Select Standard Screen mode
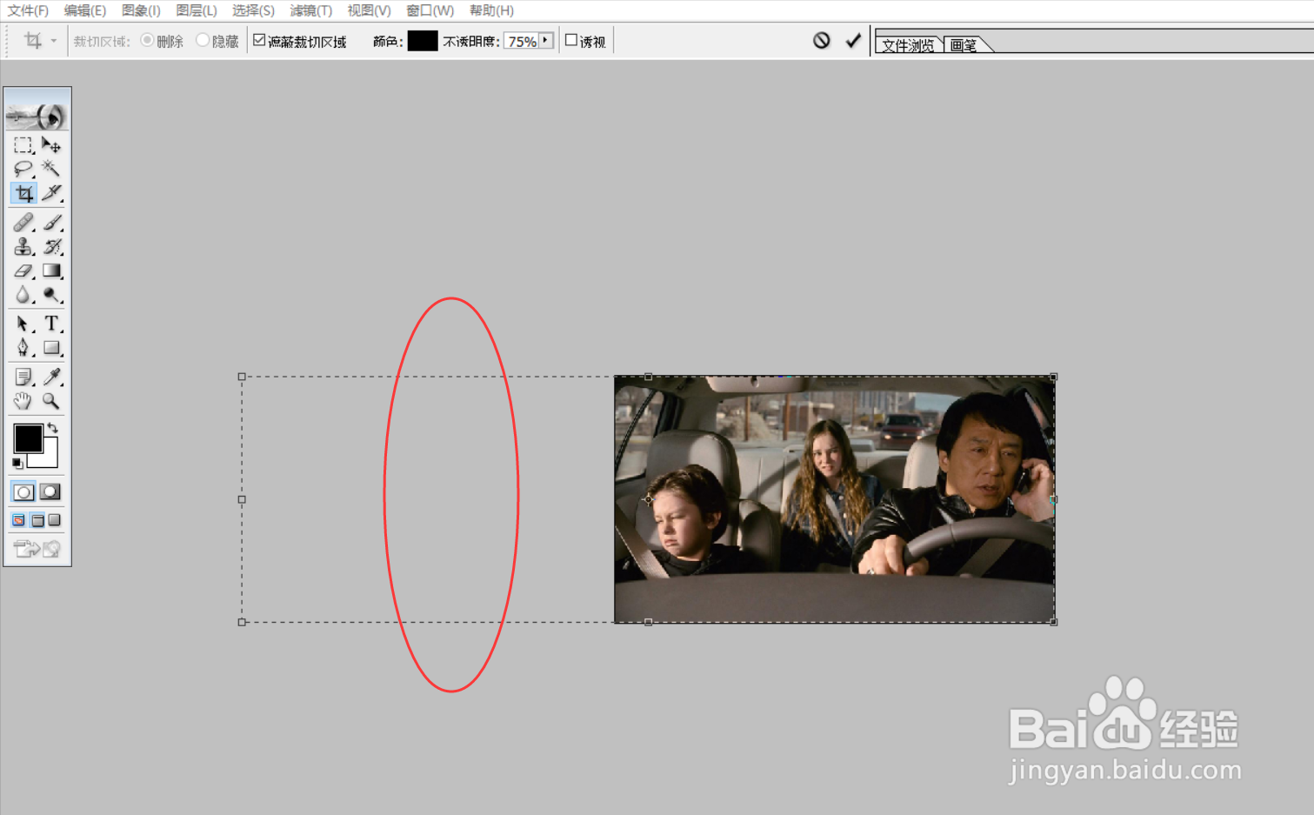The image size is (1314, 815). (18, 520)
